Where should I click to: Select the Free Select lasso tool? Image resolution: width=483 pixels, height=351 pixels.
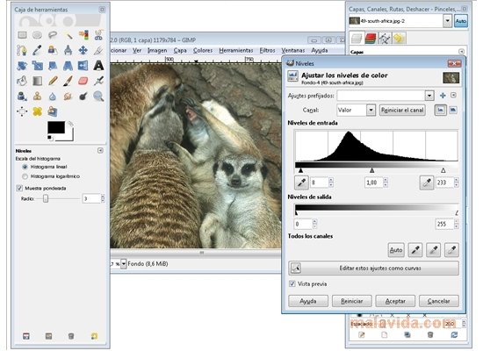(53, 35)
